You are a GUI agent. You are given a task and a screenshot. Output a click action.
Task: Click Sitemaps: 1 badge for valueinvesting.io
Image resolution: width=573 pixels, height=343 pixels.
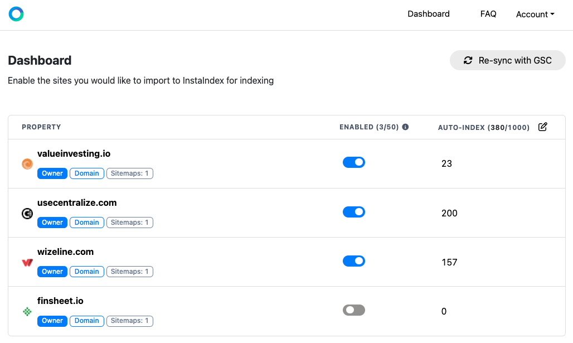pos(130,173)
